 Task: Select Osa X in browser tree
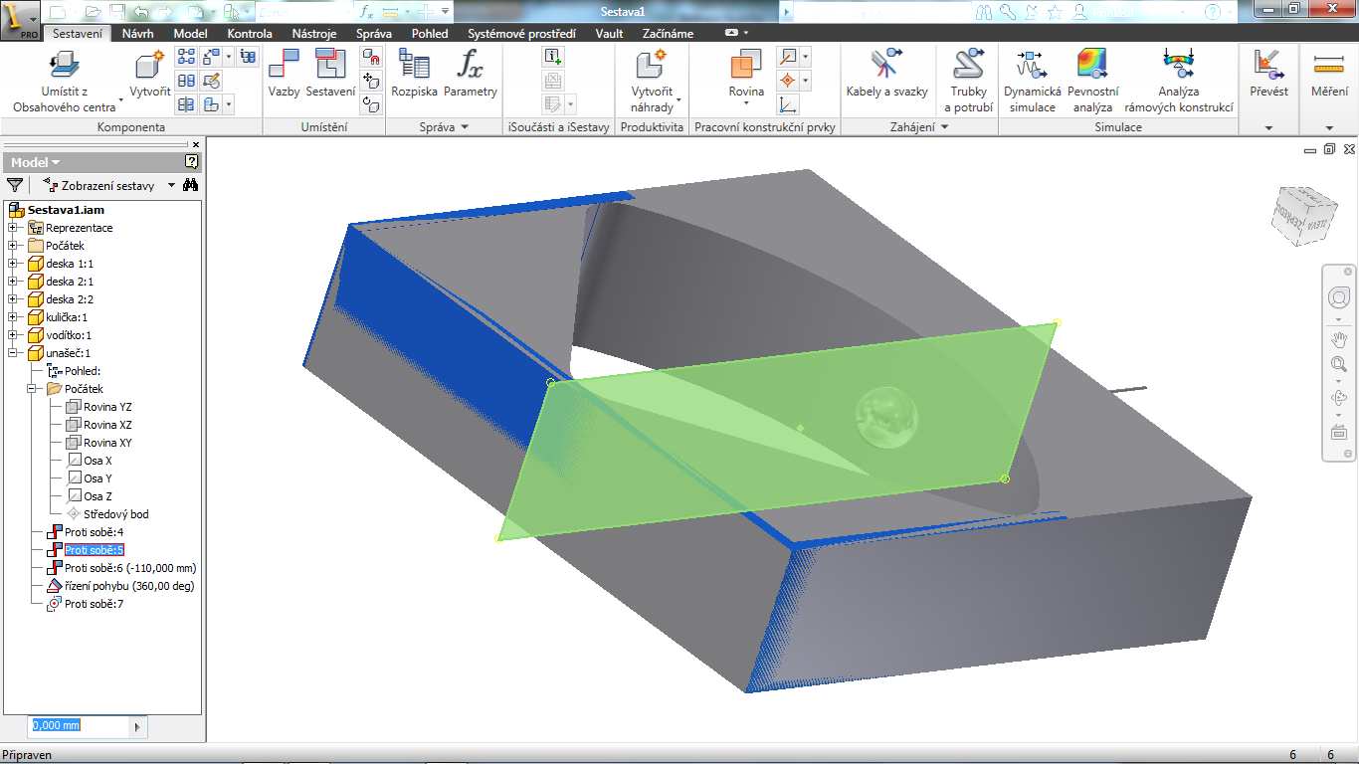[89, 461]
